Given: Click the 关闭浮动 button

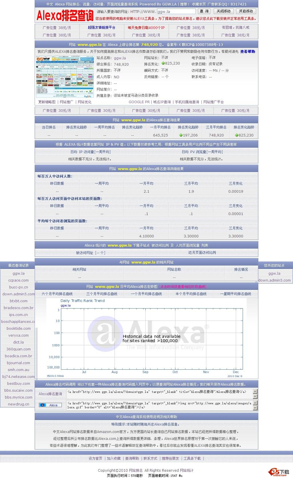Looking at the screenshot, I should point(223,11).
